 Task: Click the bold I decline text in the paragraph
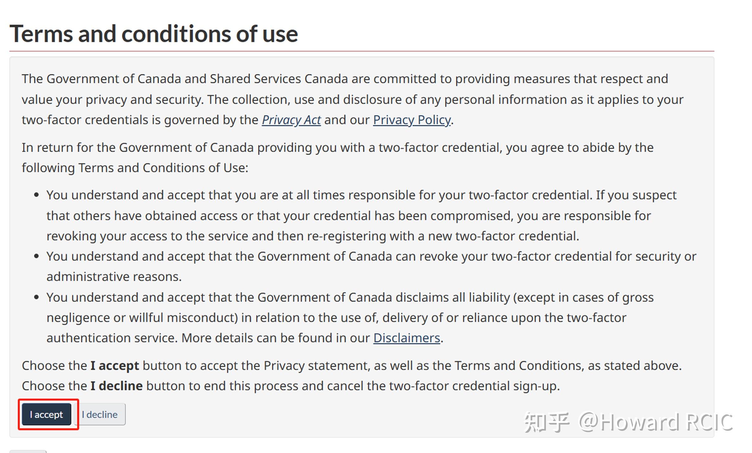click(x=117, y=386)
